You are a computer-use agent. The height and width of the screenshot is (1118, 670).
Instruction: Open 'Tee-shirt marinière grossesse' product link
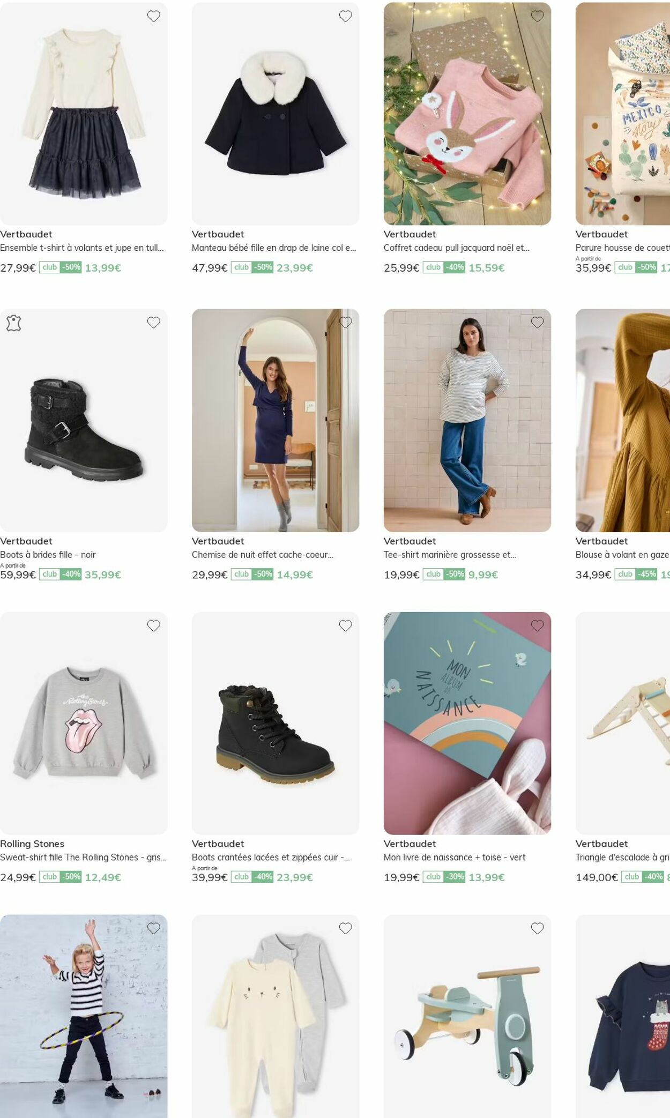click(450, 555)
